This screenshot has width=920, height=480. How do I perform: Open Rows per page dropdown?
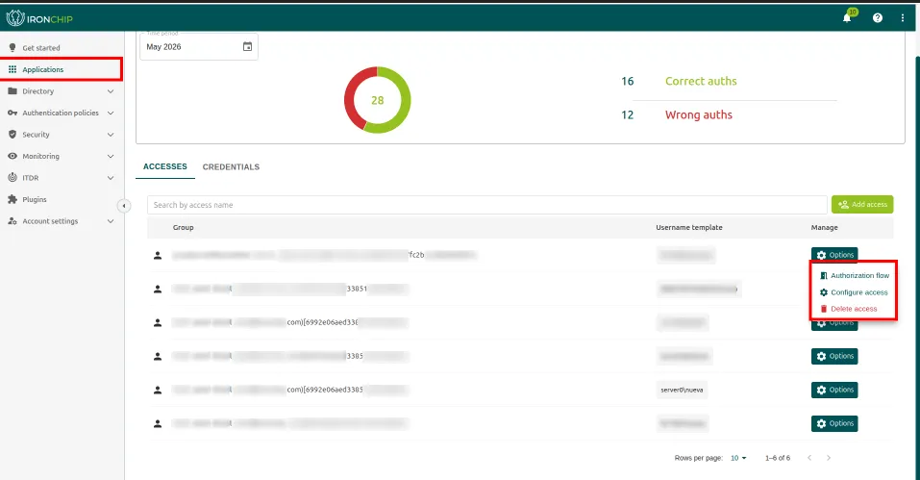pyautogui.click(x=738, y=458)
